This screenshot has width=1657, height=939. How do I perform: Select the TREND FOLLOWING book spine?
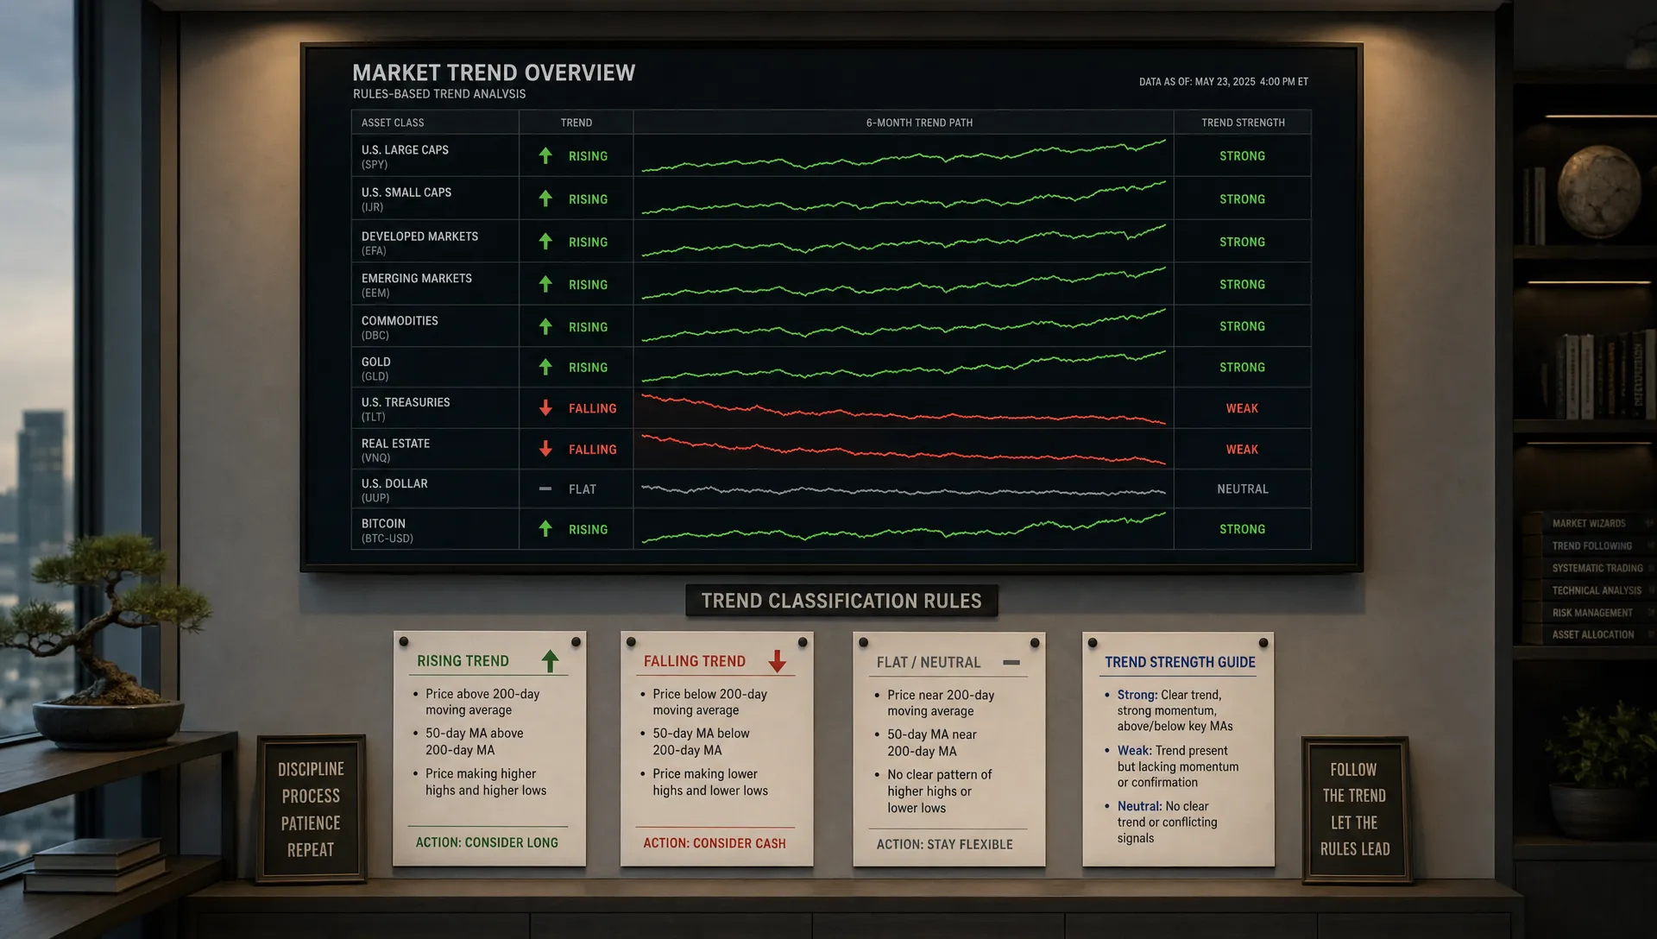pos(1589,545)
